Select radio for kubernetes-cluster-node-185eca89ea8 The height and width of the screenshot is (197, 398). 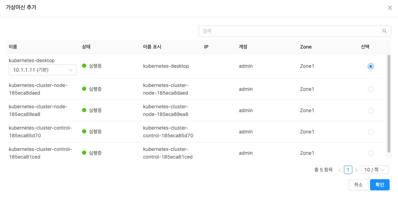click(371, 111)
